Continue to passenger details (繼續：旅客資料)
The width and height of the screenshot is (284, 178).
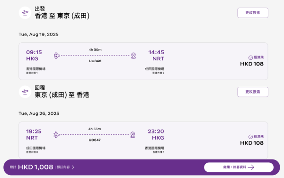(x=239, y=167)
